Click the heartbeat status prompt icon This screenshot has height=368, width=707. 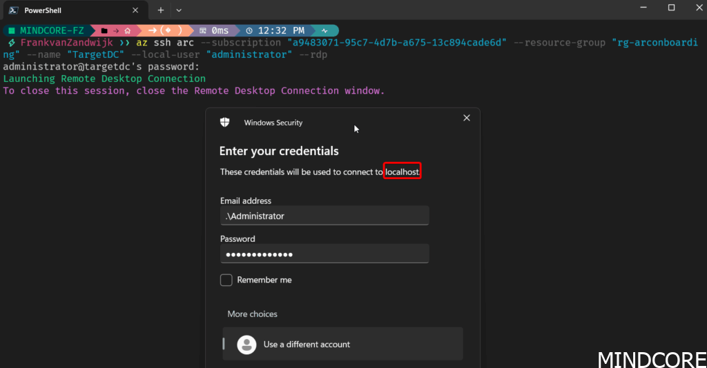click(325, 31)
